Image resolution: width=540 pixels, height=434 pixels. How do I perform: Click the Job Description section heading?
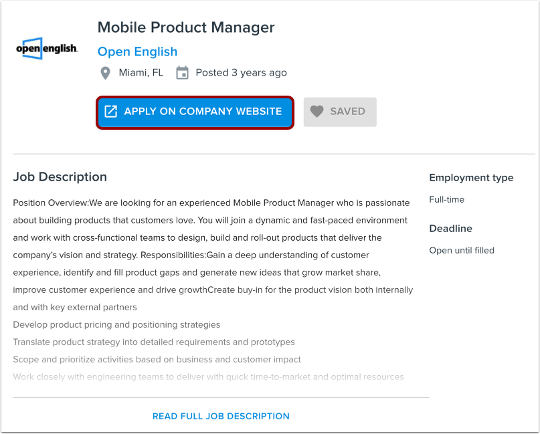pyautogui.click(x=60, y=177)
